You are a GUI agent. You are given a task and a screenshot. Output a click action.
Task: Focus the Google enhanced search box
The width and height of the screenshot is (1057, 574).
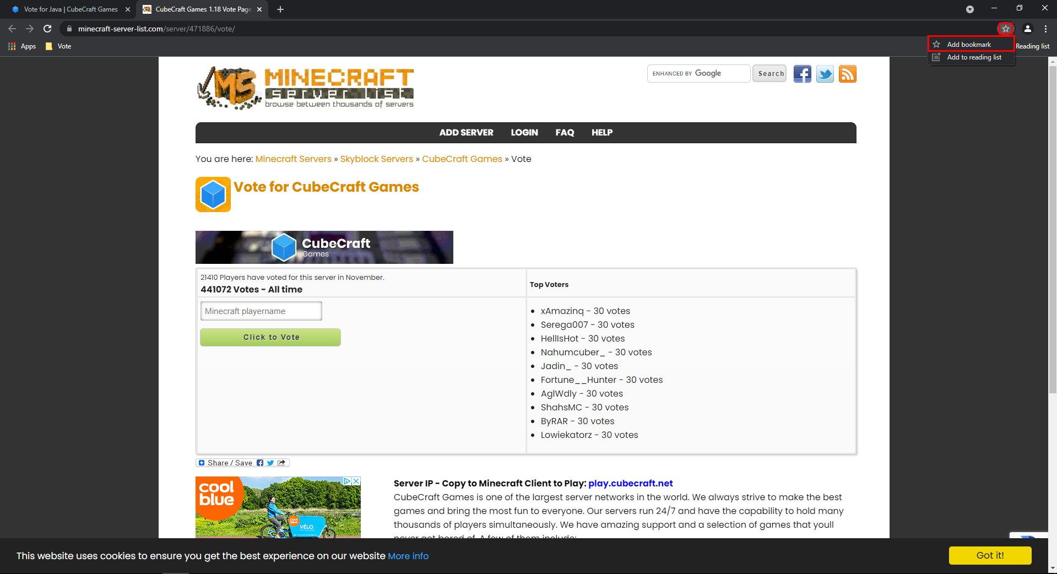click(698, 73)
